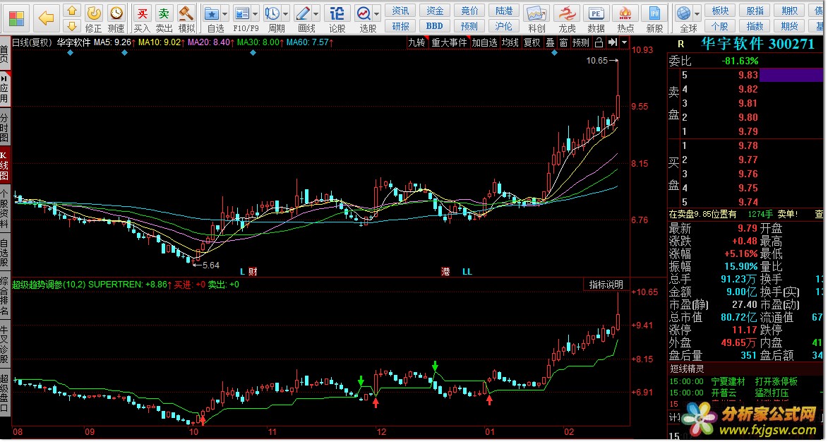The height and width of the screenshot is (442, 828).
Task: Click the 板块 sectors button
Action: pyautogui.click(x=720, y=11)
